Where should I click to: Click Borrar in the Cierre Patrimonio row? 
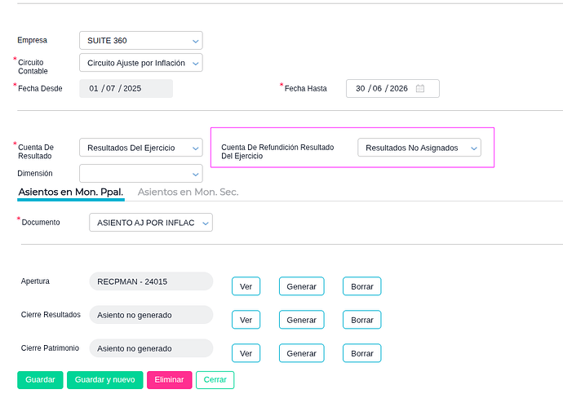pos(362,353)
